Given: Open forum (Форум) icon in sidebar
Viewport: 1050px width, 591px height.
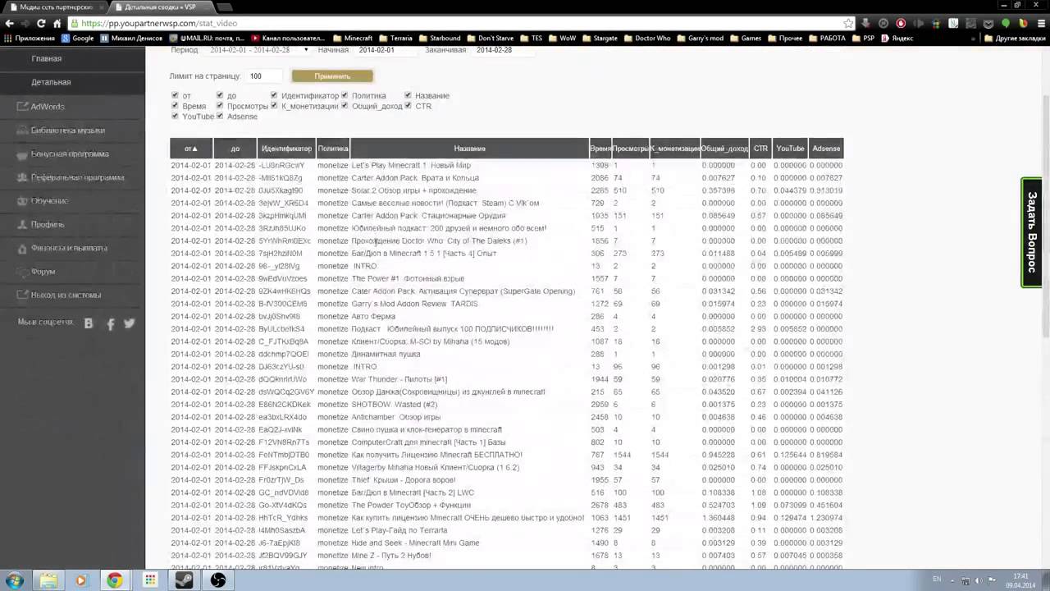Looking at the screenshot, I should [x=23, y=272].
